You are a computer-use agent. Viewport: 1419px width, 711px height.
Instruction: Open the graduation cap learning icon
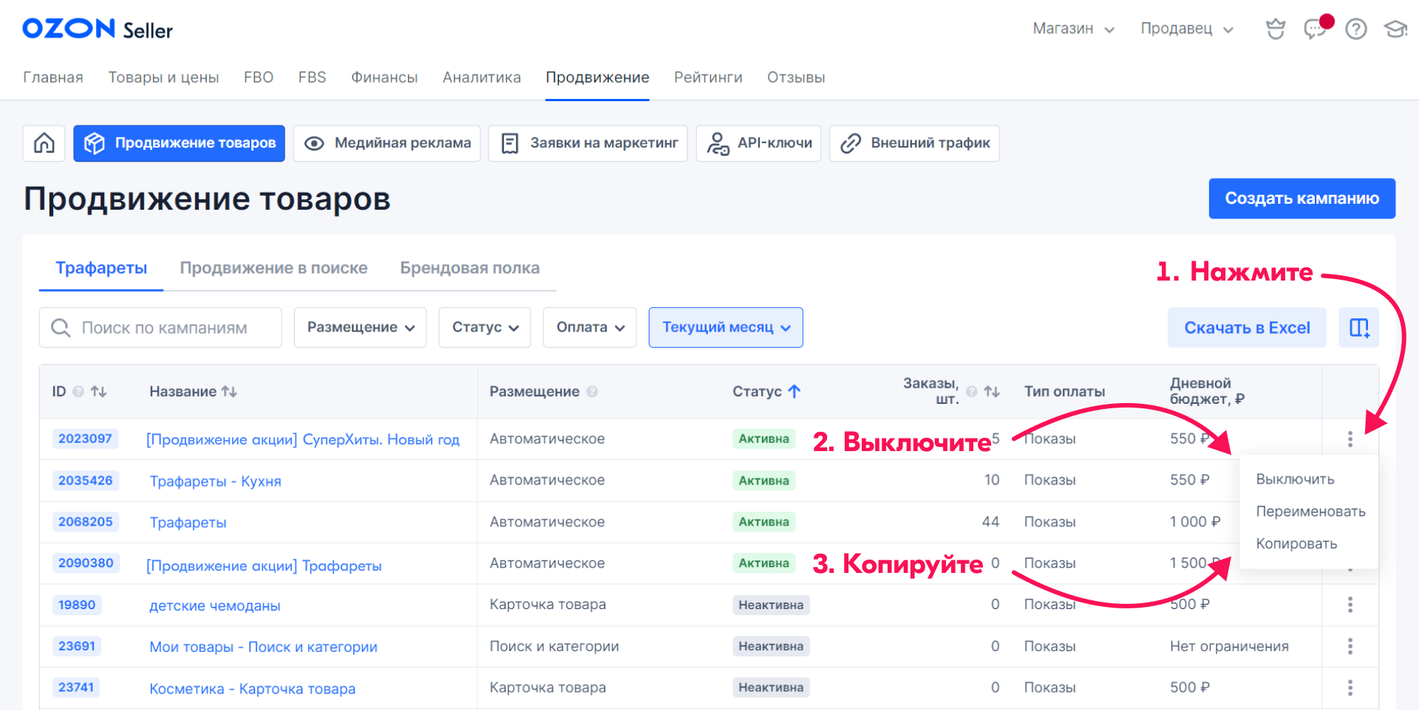click(x=1395, y=29)
